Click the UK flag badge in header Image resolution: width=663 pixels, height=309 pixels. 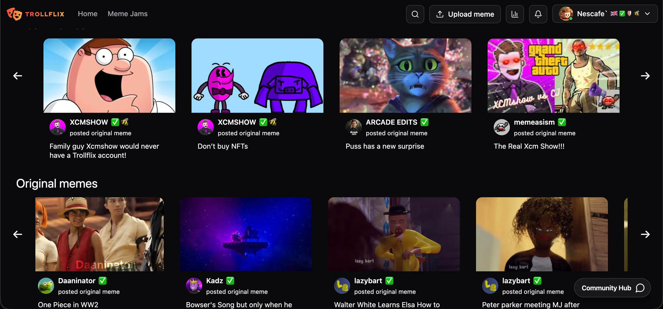click(x=614, y=14)
